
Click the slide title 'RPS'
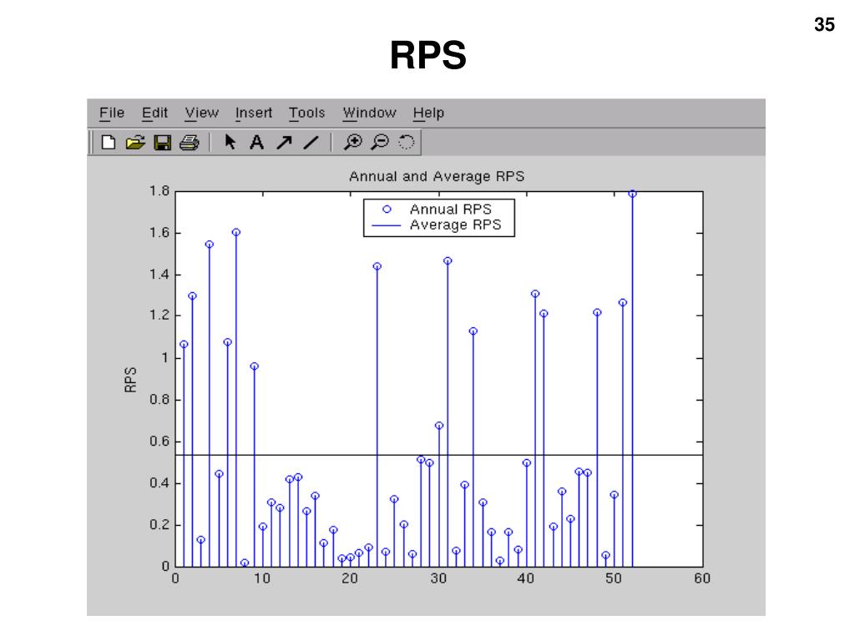tap(428, 55)
